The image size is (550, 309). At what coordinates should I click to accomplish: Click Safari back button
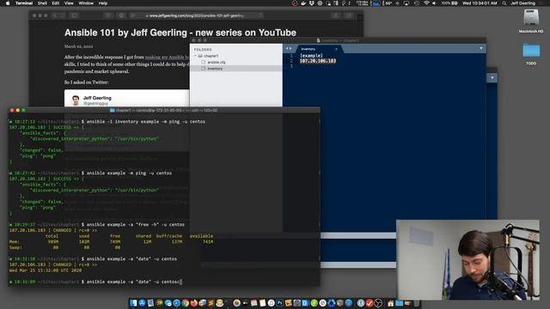(55, 15)
